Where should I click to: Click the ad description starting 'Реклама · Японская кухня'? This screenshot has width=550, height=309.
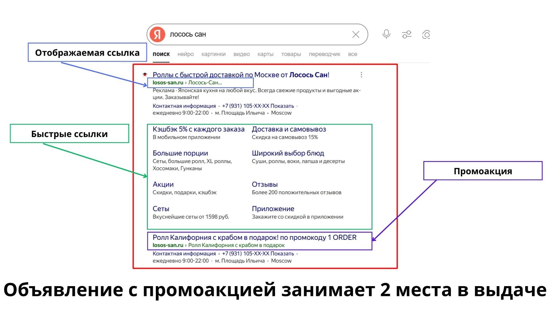click(257, 94)
